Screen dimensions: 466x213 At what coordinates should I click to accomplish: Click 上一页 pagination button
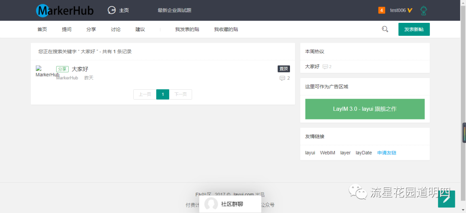coord(145,94)
